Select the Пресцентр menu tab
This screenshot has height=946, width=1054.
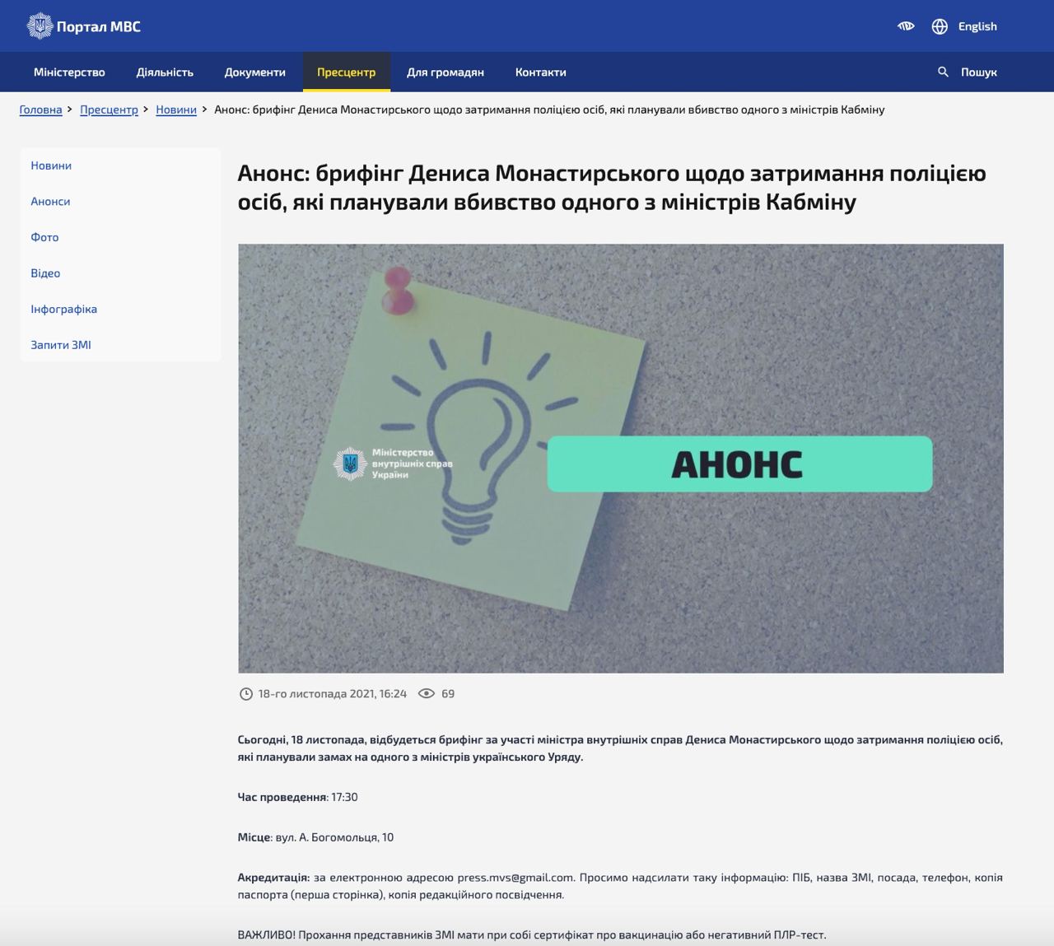pos(347,72)
